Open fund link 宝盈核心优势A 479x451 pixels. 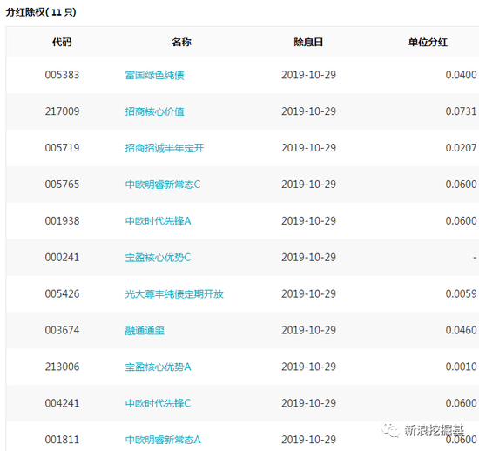pos(158,367)
